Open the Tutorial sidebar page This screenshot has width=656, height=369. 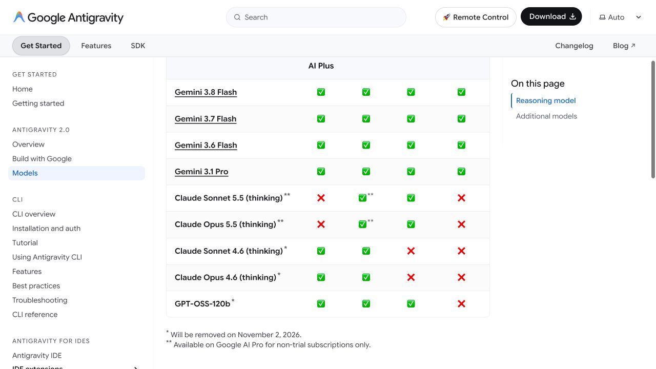25,243
